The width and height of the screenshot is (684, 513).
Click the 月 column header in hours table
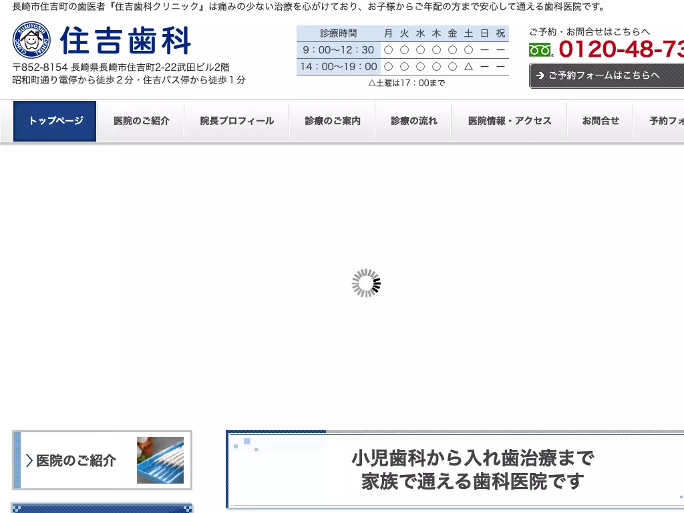388,33
